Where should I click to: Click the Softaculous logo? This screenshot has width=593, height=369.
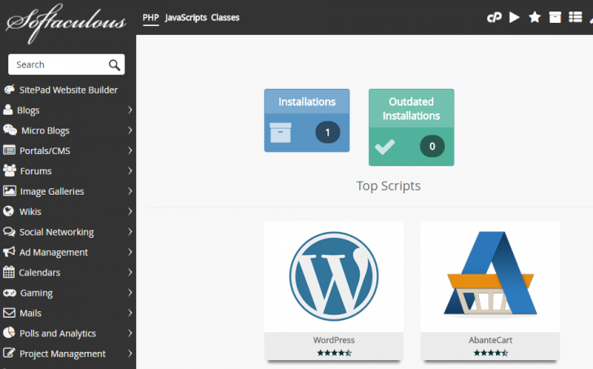pos(65,21)
